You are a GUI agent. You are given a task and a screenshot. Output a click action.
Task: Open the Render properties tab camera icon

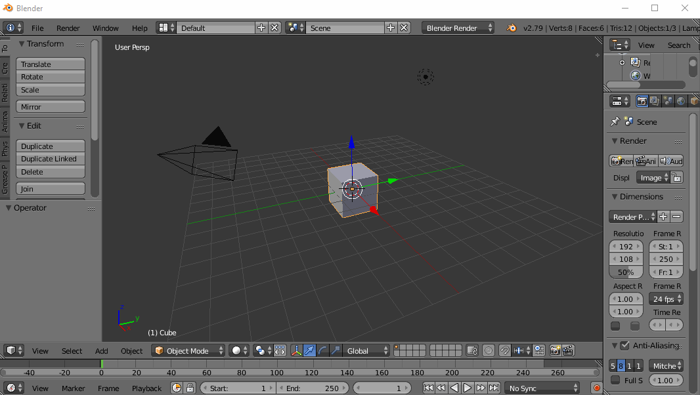[642, 100]
